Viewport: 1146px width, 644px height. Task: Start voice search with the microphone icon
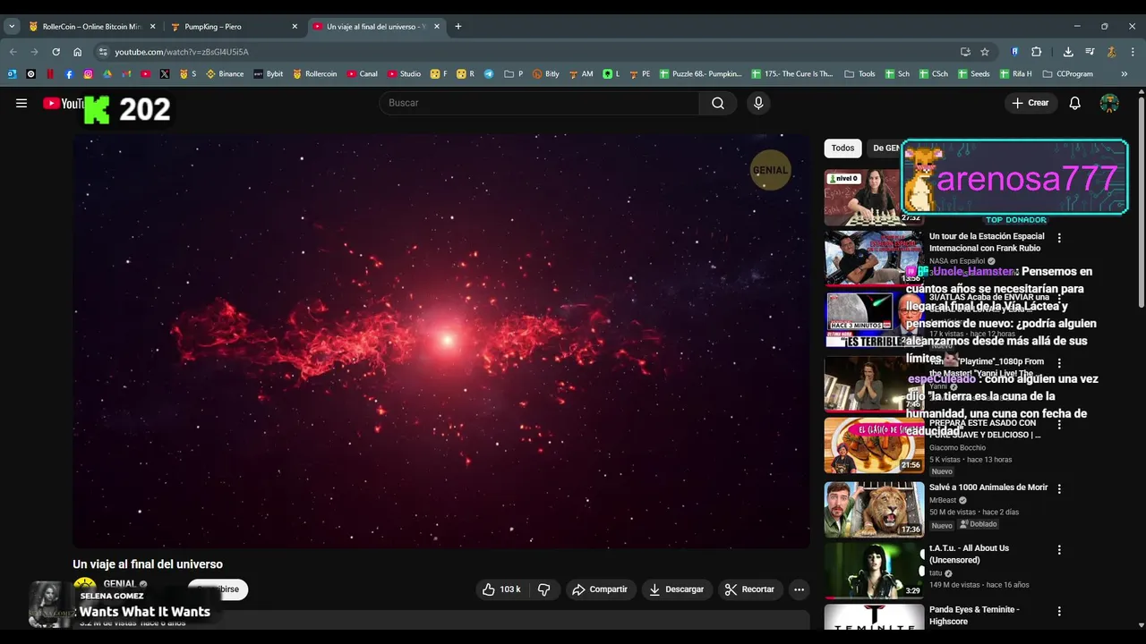pyautogui.click(x=758, y=103)
